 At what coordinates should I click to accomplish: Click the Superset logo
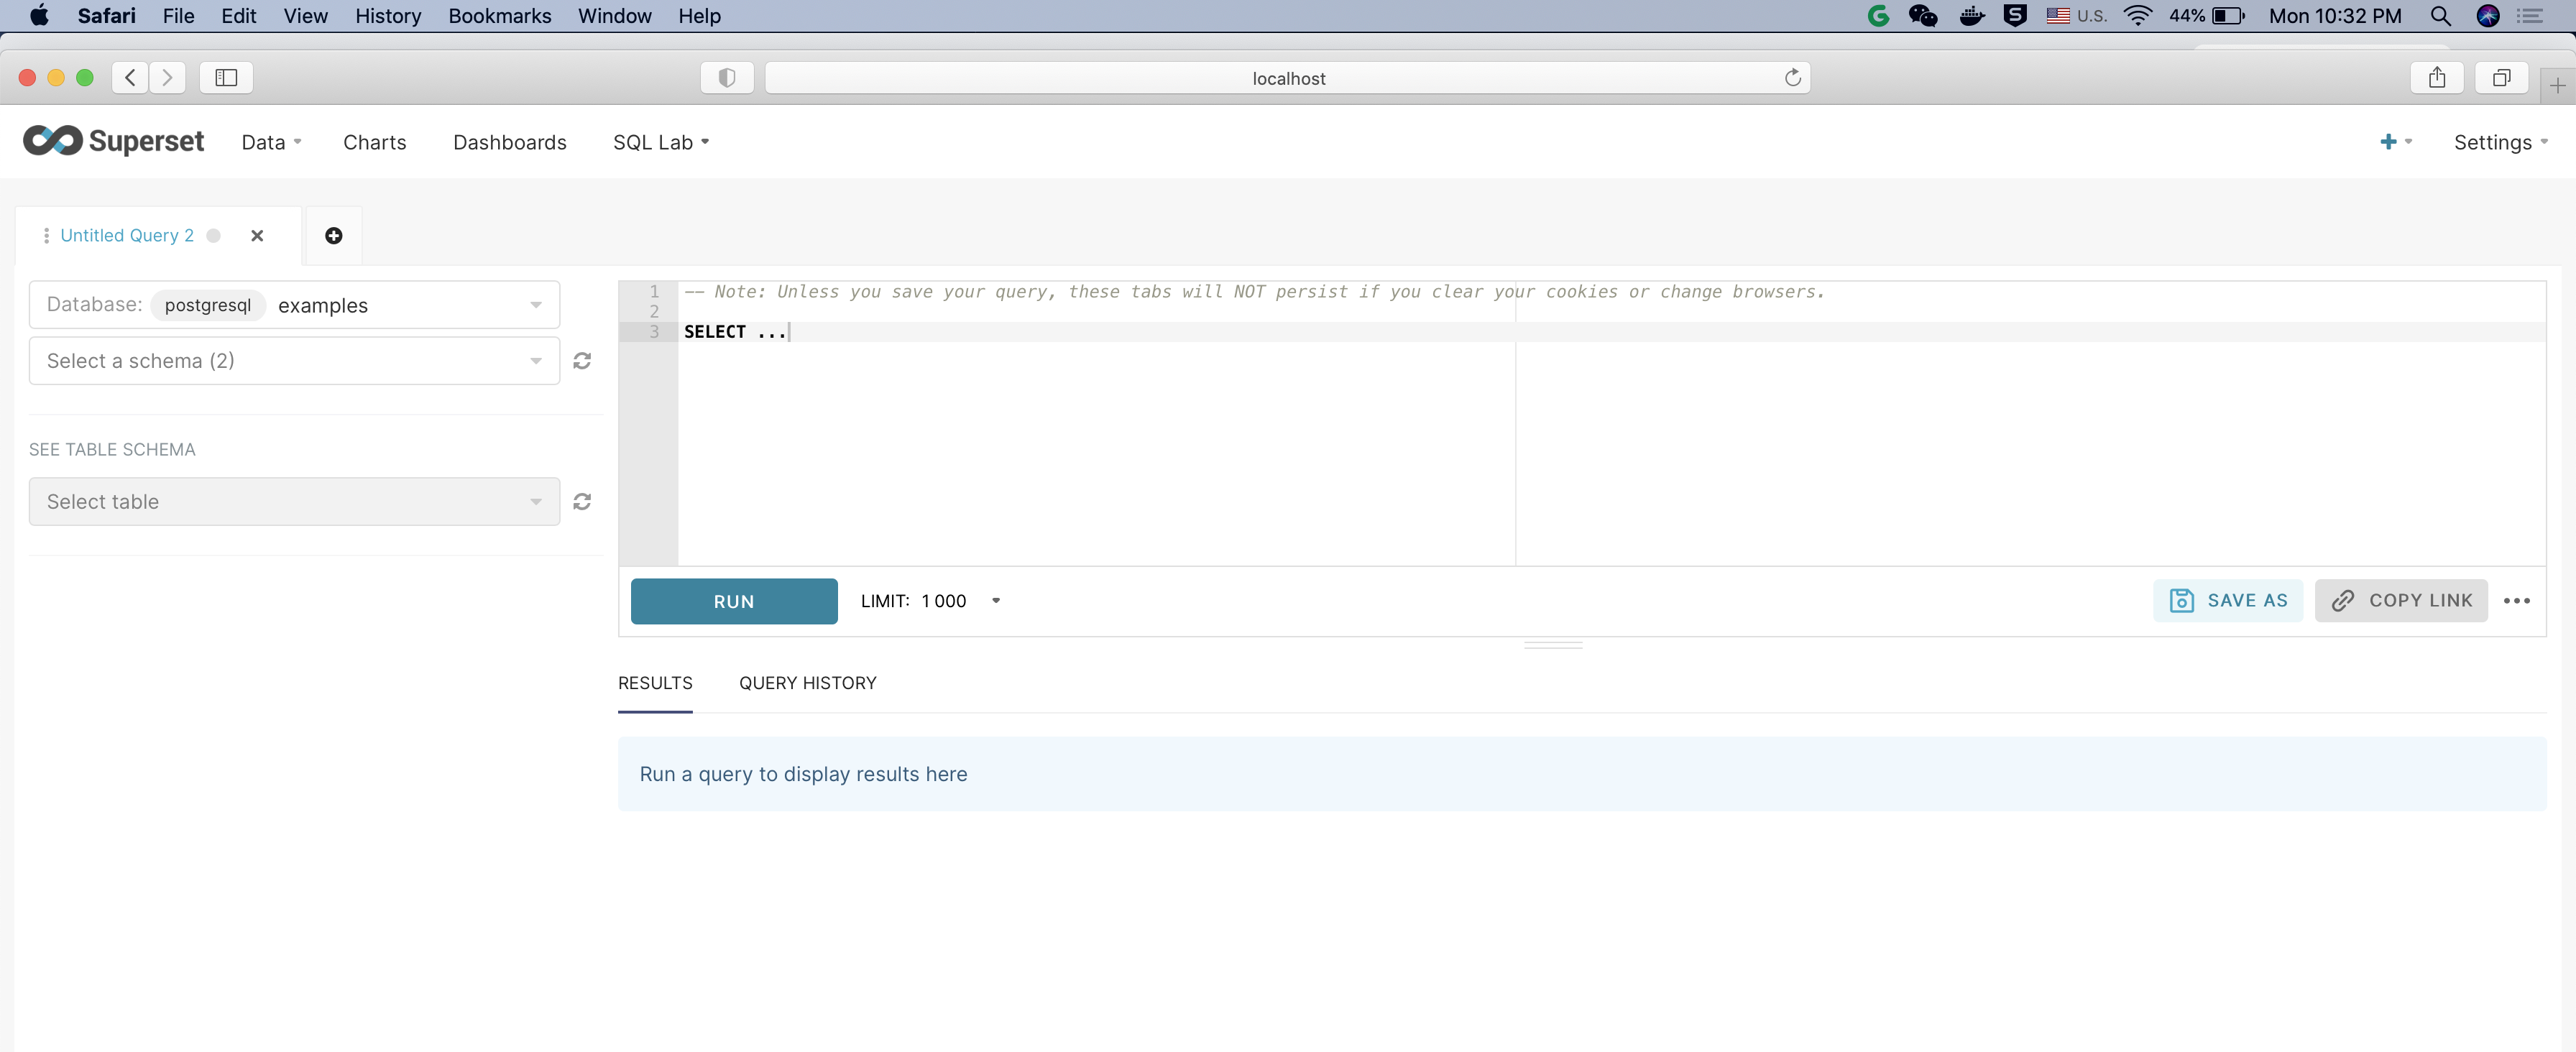click(x=113, y=140)
